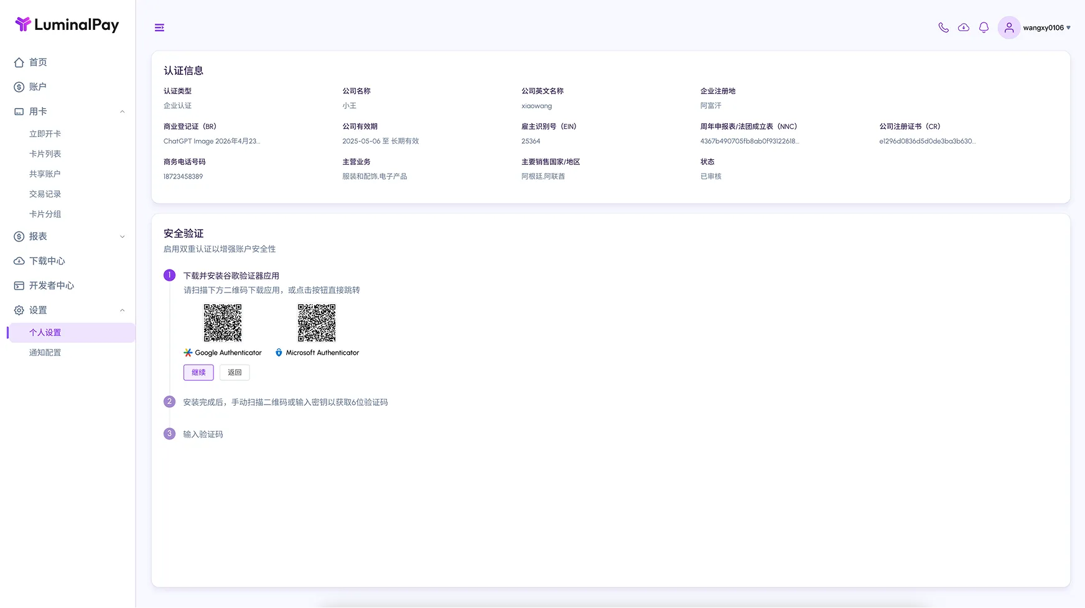Go to 卡片列表 in the sidebar
This screenshot has height=608, width=1085.
click(45, 154)
